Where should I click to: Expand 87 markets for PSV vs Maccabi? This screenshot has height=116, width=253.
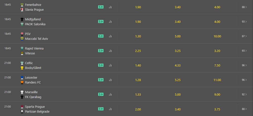coord(244,36)
